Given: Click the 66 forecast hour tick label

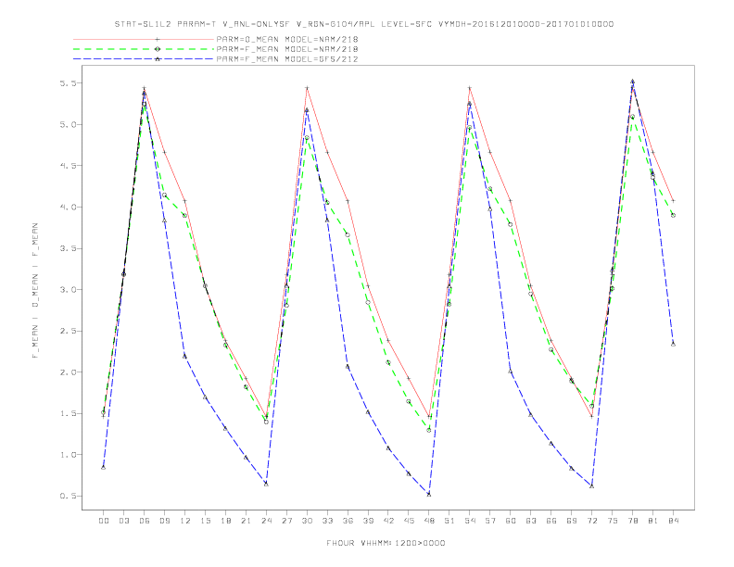Looking at the screenshot, I should tap(551, 521).
